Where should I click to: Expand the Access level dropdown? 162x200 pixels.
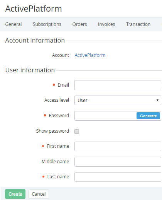(118, 100)
